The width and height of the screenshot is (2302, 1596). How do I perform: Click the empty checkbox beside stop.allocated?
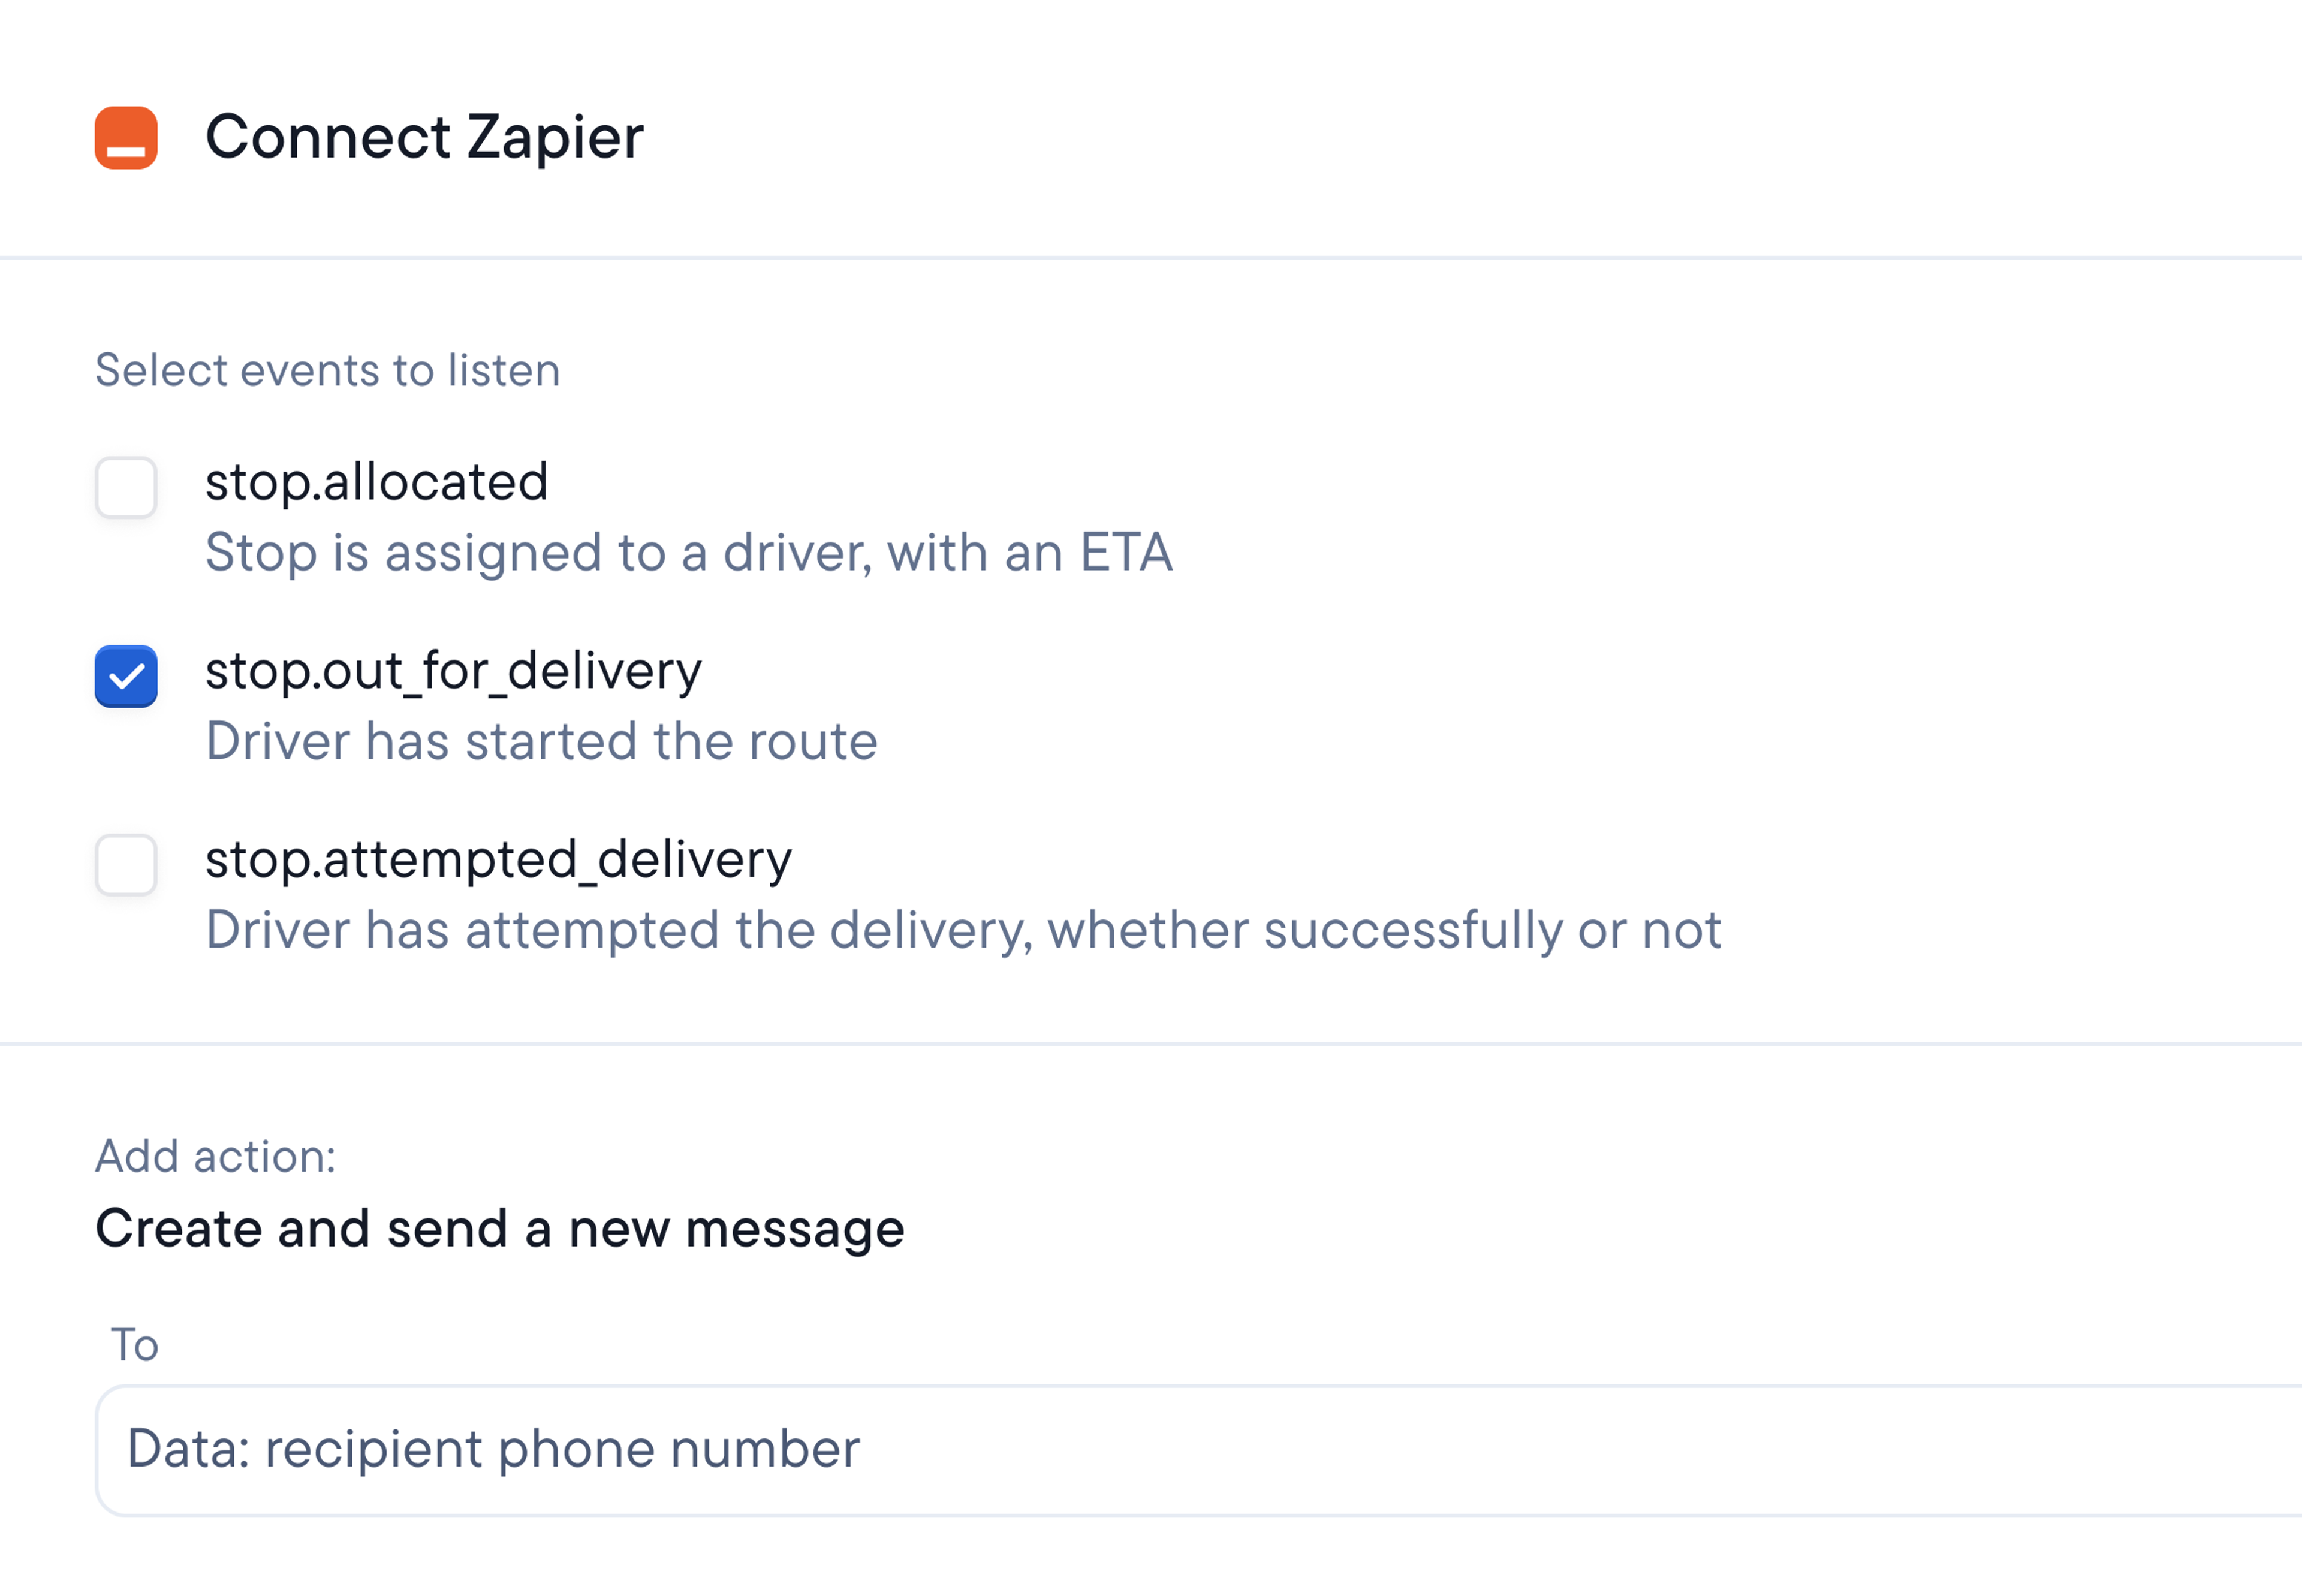[x=126, y=489]
